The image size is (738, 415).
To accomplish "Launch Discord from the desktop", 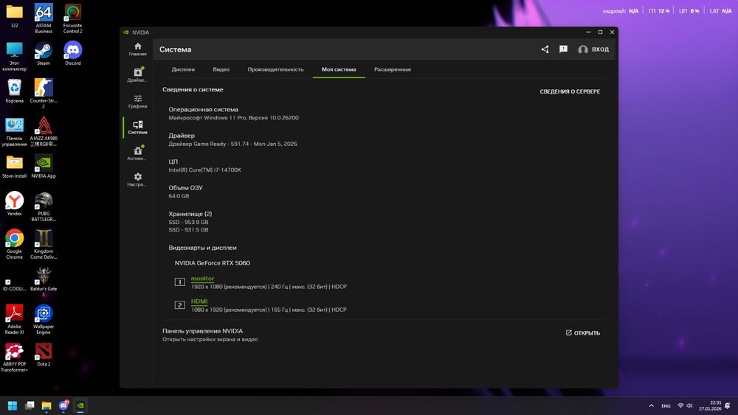I will click(x=72, y=53).
